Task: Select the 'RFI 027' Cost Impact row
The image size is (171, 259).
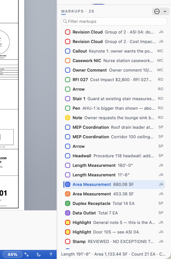Action: point(114,80)
